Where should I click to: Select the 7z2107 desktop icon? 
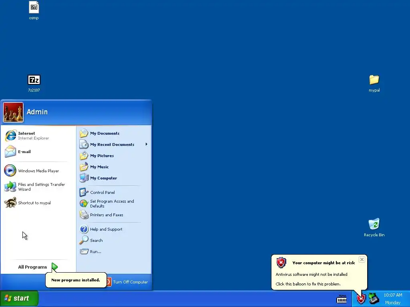tap(34, 83)
